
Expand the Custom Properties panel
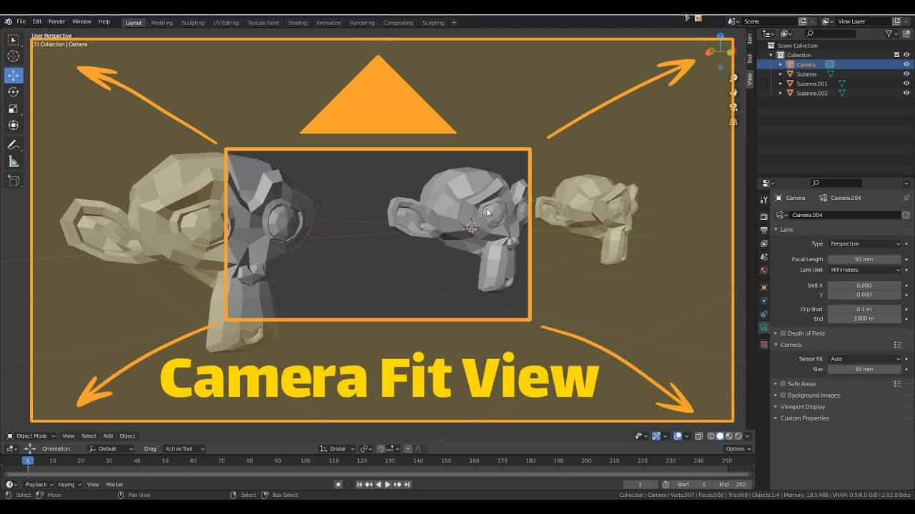804,418
